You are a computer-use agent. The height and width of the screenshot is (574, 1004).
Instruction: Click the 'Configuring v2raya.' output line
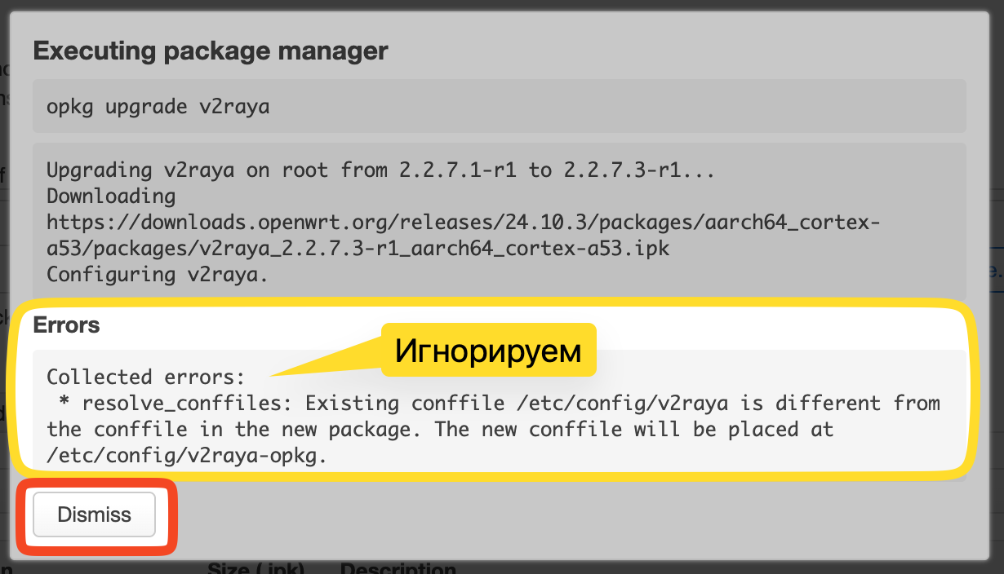click(158, 274)
